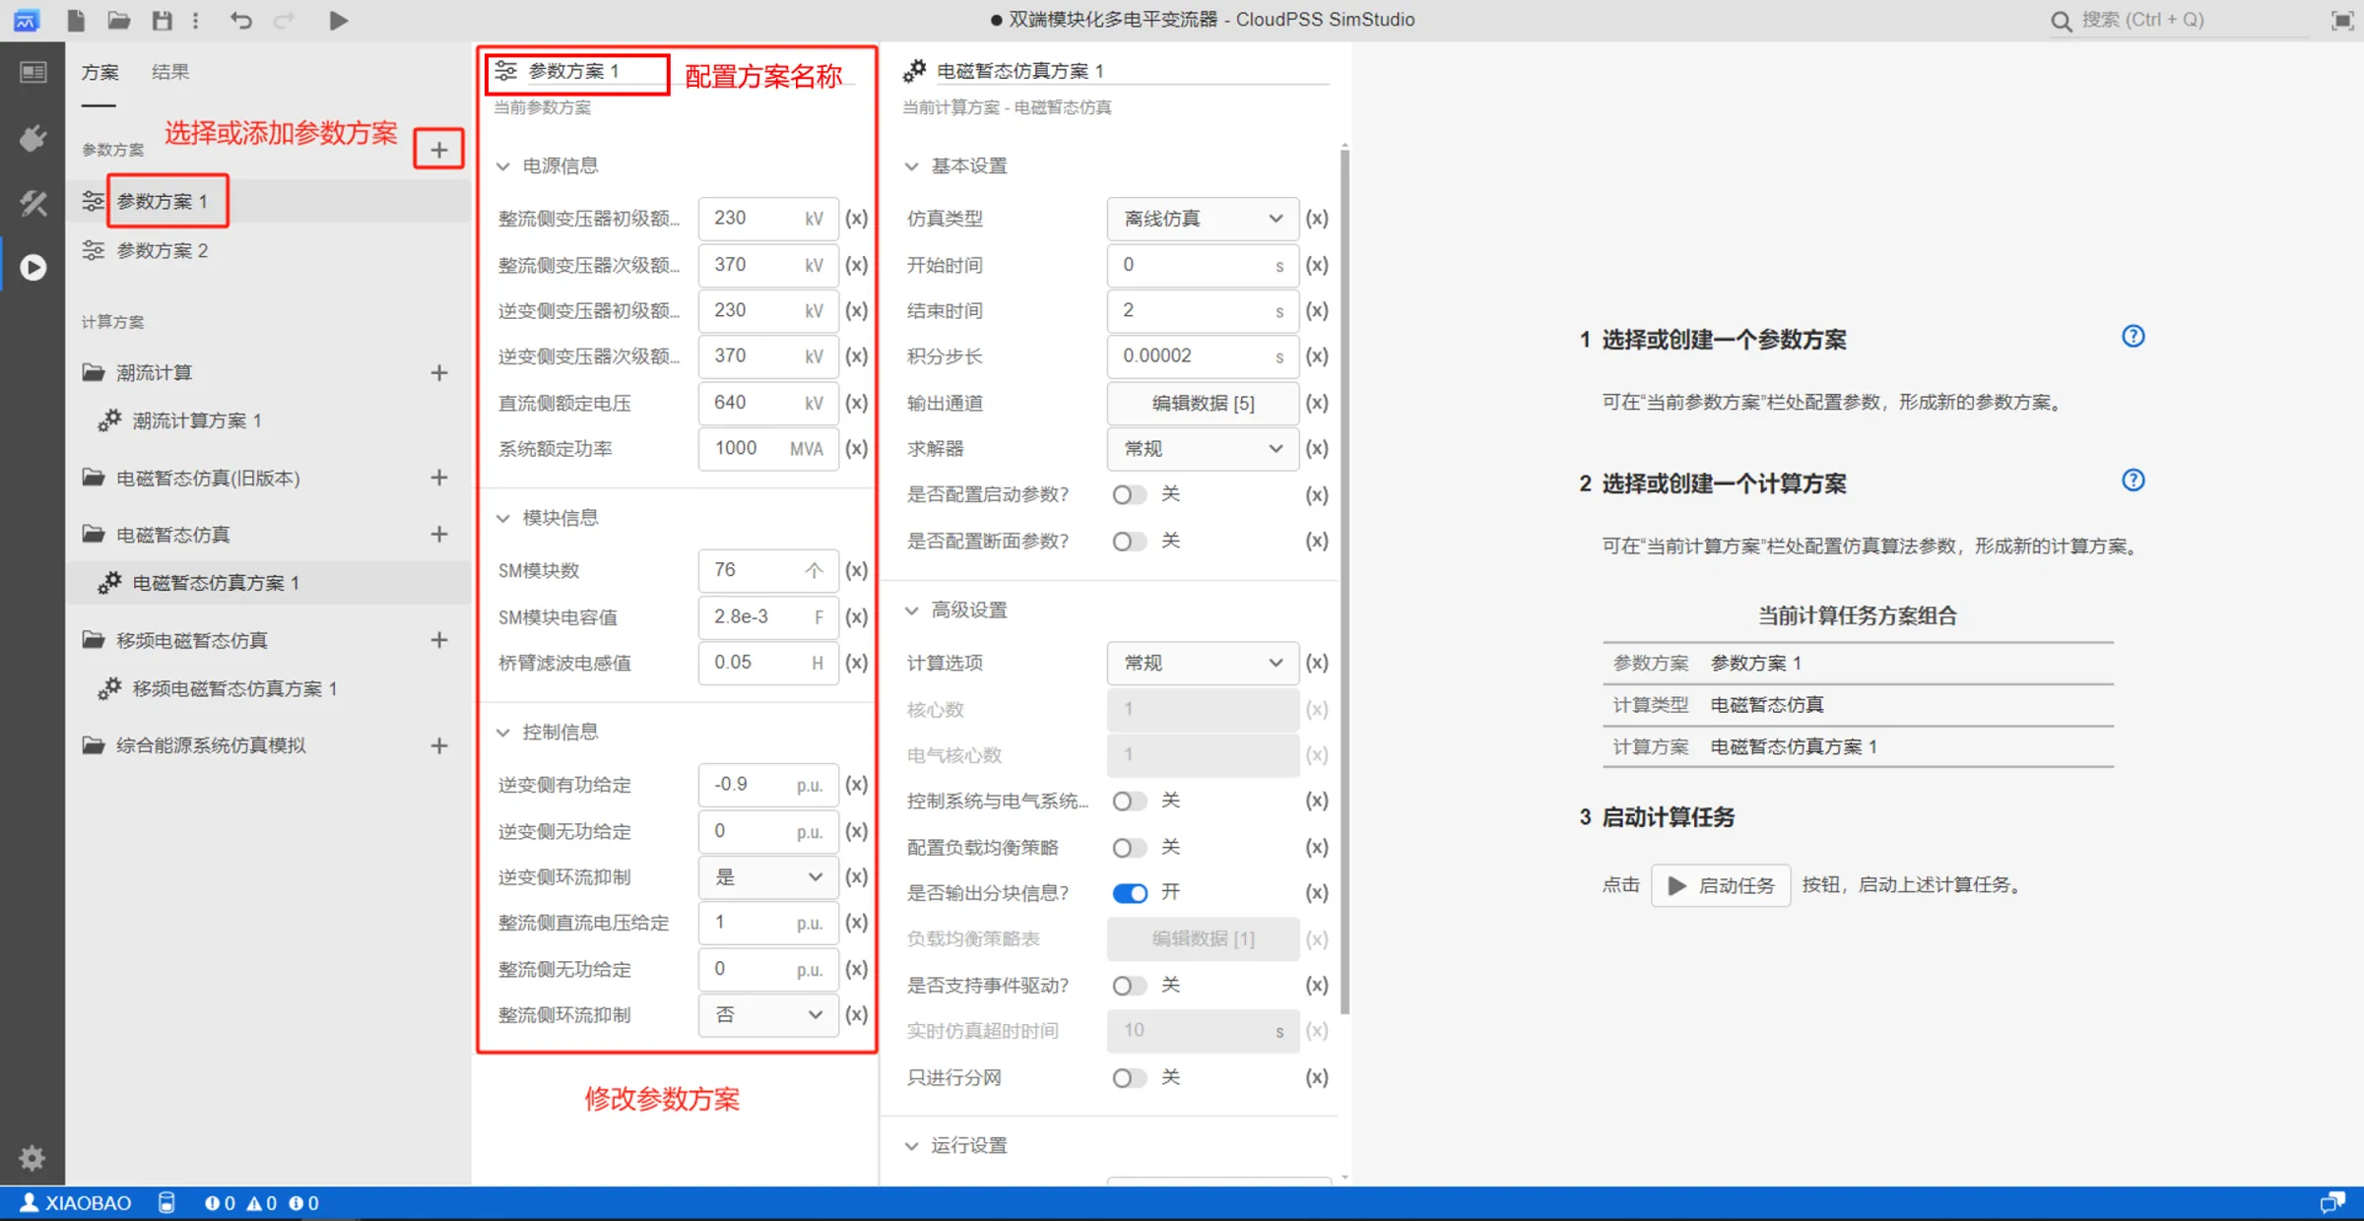Screen dimensions: 2364x1221
Task: Show warning count in status bar
Action: click(261, 1202)
